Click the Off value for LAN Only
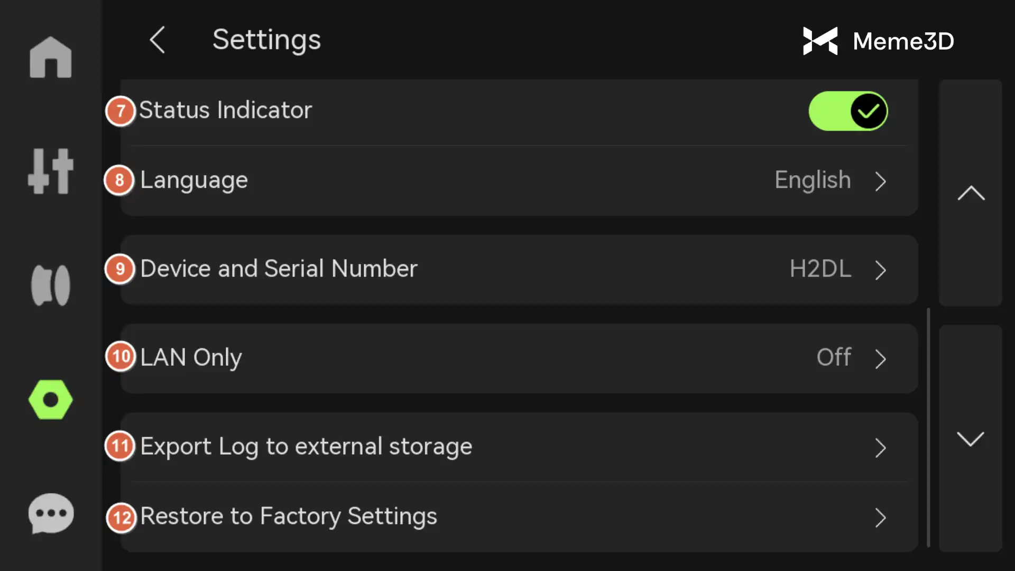 [x=834, y=357]
